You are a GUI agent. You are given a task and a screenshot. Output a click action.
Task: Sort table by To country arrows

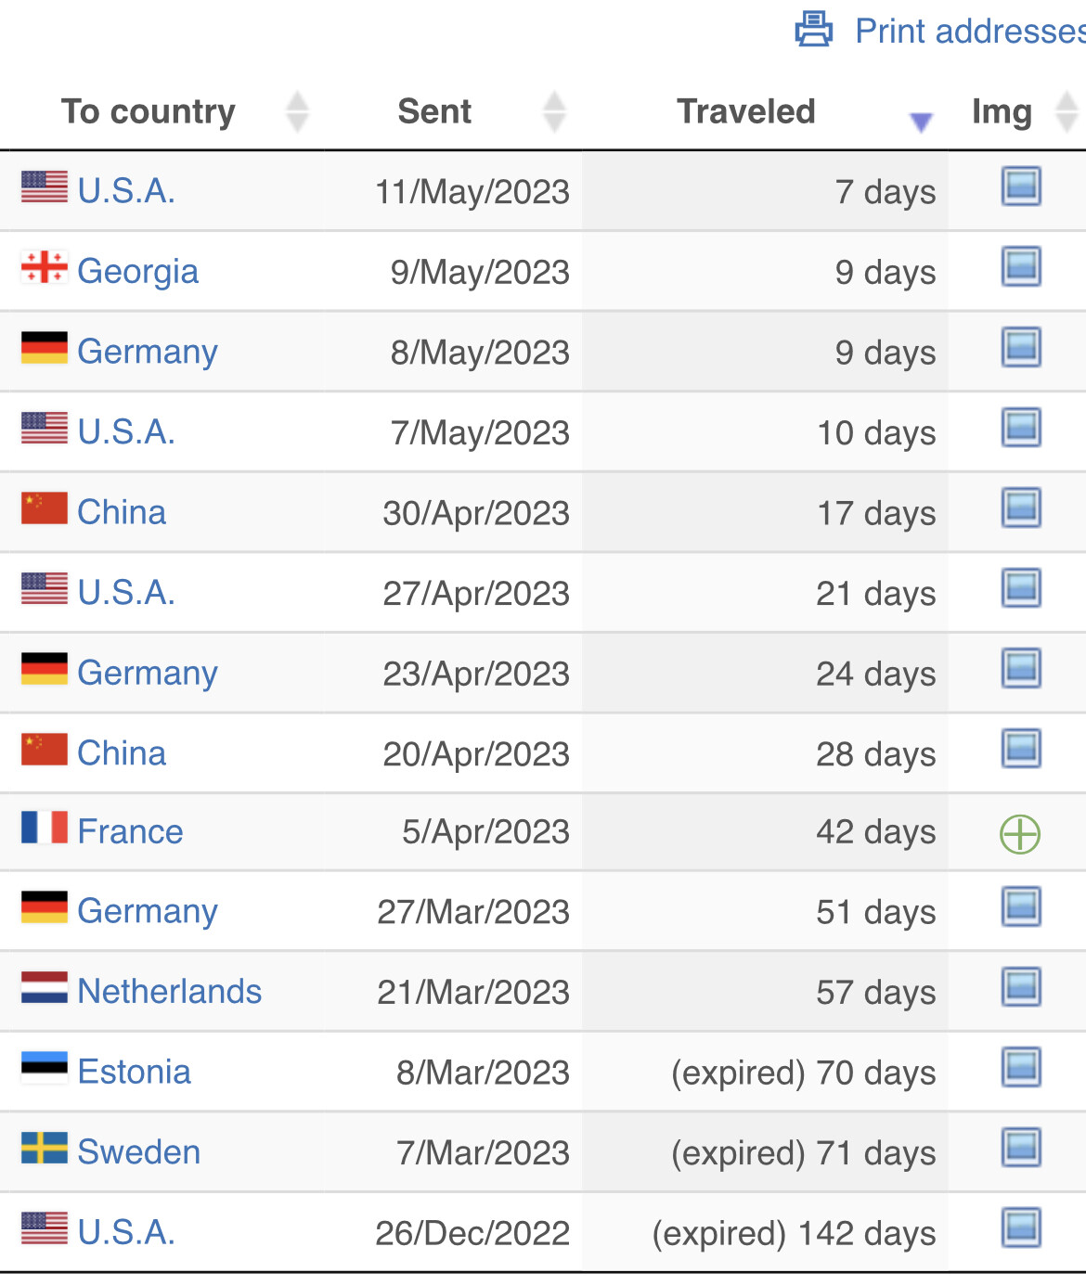point(297,111)
